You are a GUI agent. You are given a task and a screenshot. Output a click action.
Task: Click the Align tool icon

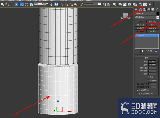109,4
